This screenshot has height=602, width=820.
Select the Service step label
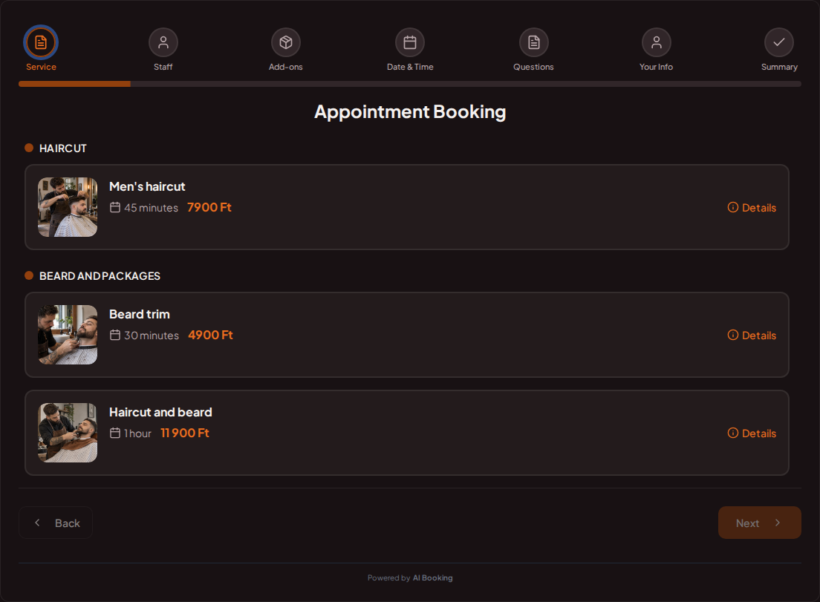click(x=42, y=67)
